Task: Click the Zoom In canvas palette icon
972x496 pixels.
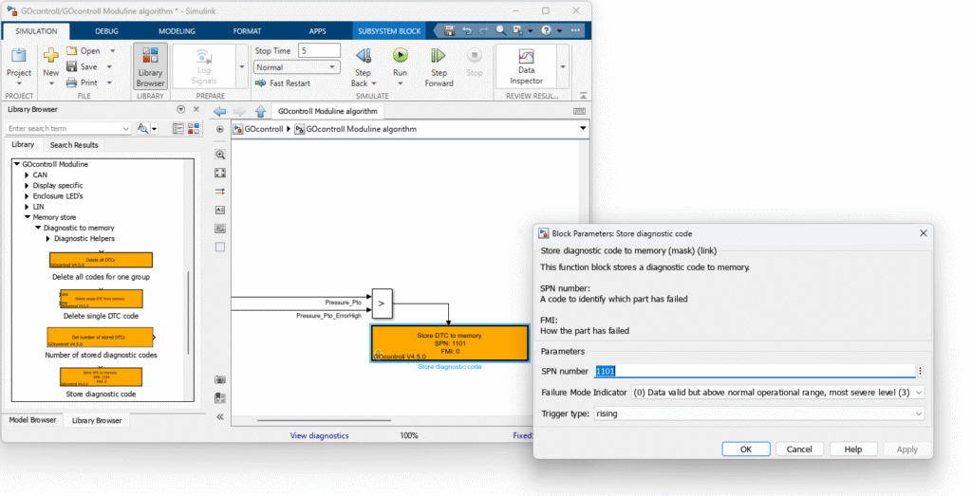Action: tap(220, 154)
